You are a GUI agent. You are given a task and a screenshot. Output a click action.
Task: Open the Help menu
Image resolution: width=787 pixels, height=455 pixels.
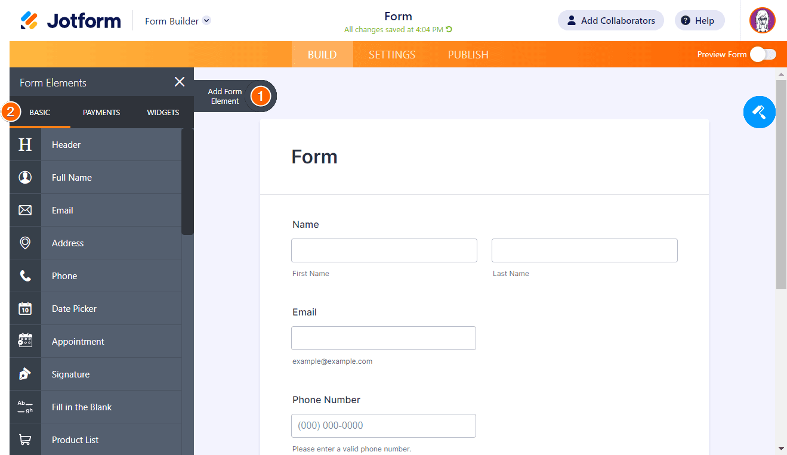click(x=699, y=20)
